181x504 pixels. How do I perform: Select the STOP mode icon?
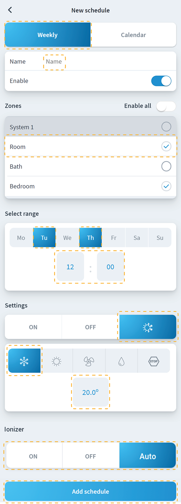(x=154, y=361)
